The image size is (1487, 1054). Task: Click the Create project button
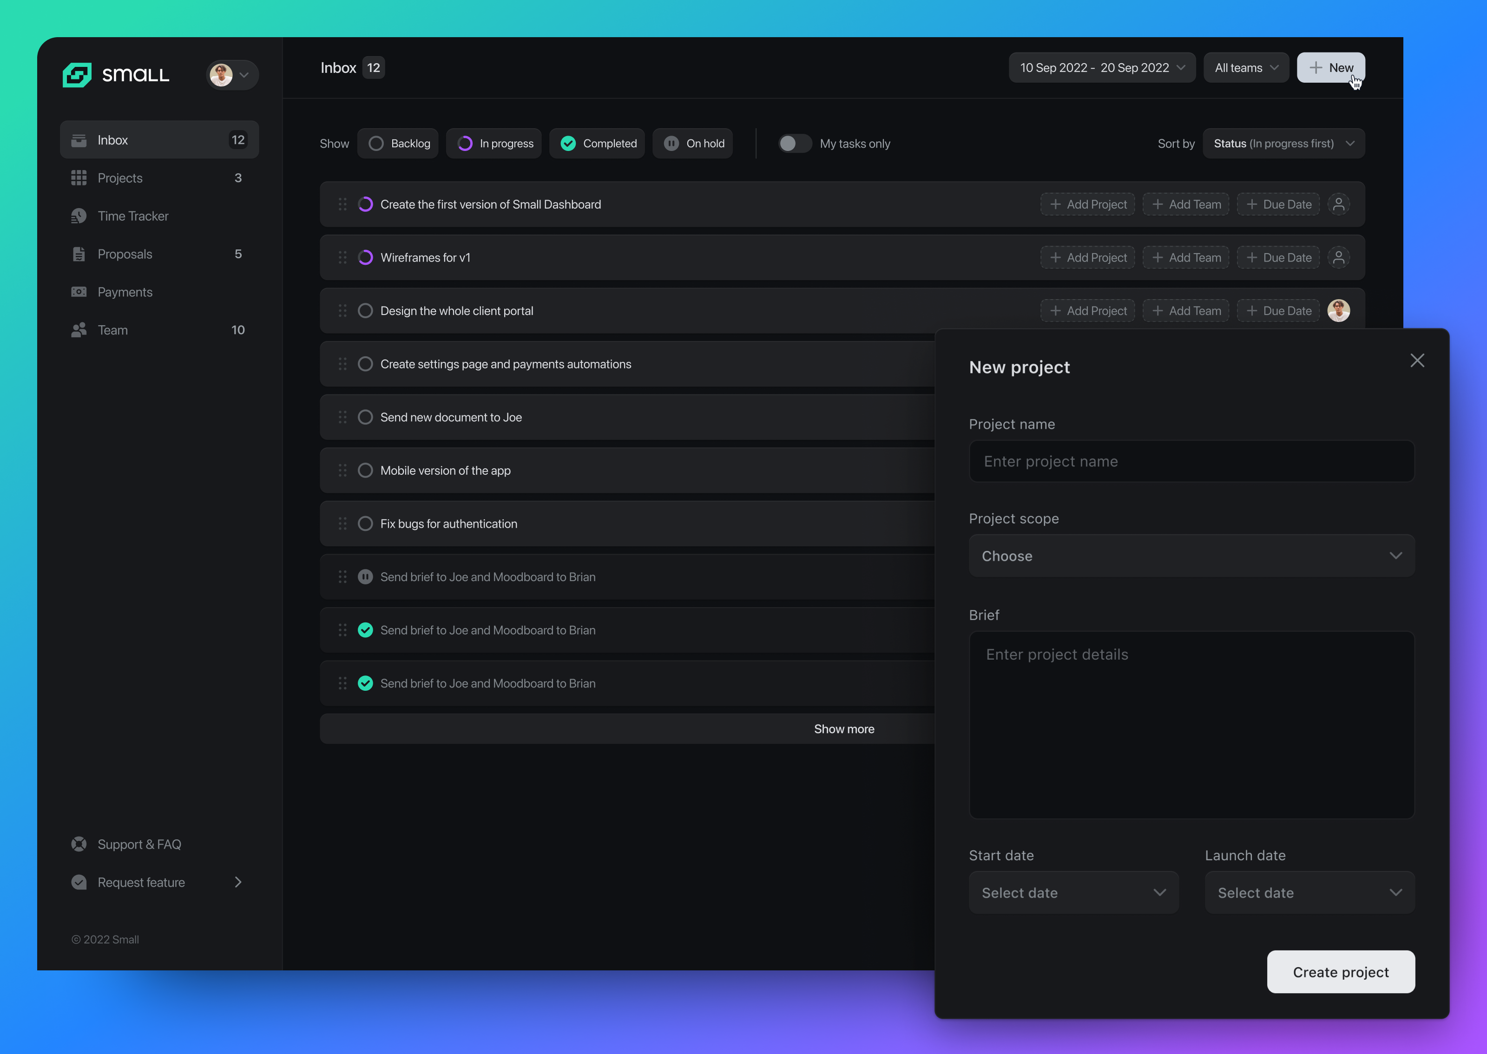click(1340, 972)
